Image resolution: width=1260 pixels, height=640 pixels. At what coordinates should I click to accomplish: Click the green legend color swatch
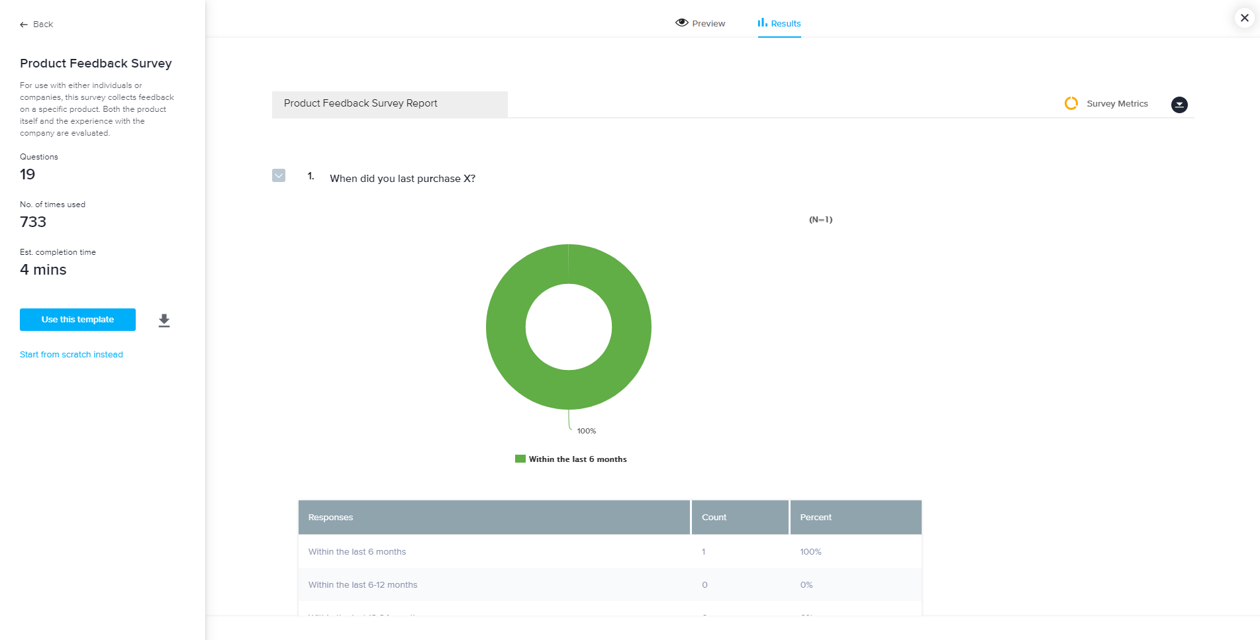(x=520, y=459)
